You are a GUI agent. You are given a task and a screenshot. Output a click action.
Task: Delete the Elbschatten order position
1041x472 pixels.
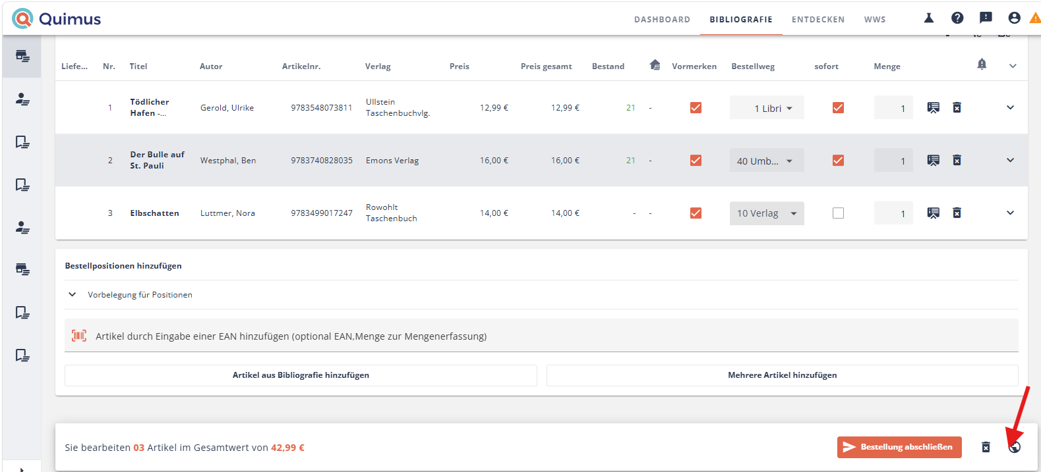(x=957, y=213)
